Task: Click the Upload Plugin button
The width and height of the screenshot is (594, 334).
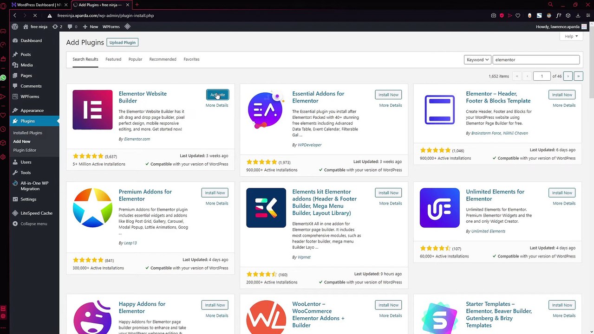Action: (123, 42)
